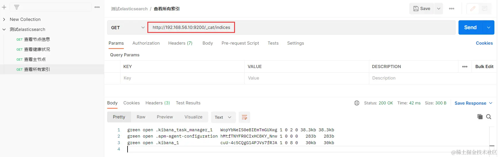
Task: Click response line with .kibana_1 index
Action: click(231, 143)
